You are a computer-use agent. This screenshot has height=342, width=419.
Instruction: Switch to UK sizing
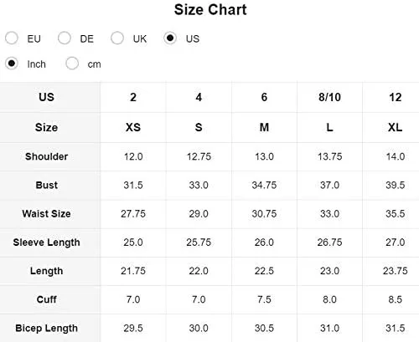(117, 38)
